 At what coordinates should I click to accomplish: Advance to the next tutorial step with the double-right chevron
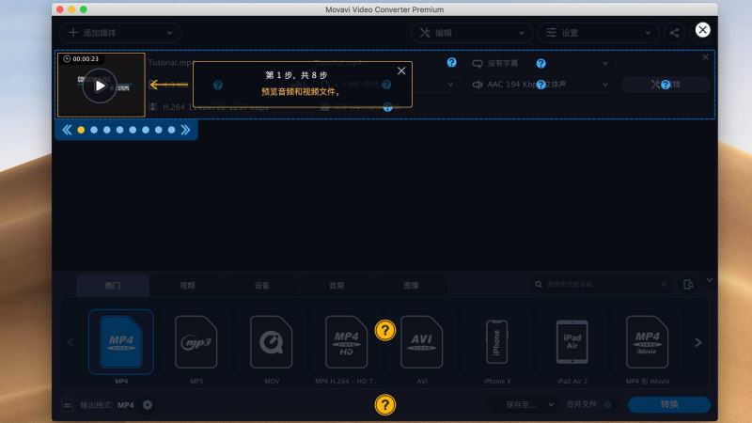click(185, 130)
